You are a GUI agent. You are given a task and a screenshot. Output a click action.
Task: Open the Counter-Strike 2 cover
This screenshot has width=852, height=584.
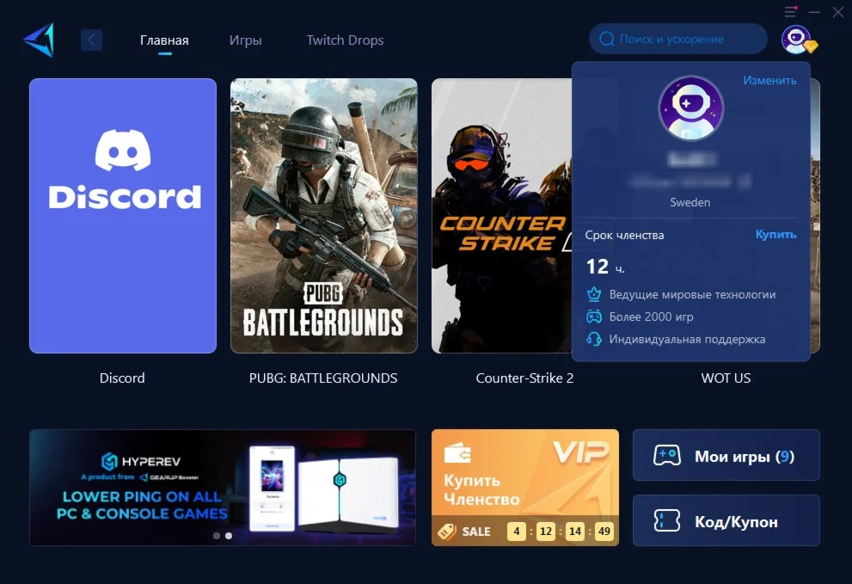(x=501, y=216)
